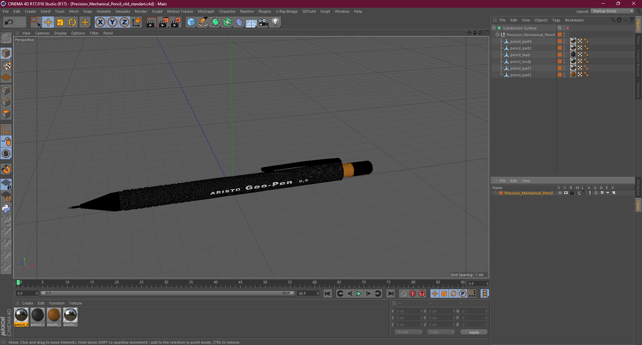Select pencil_part4 object
The image size is (642, 345).
tap(521, 41)
